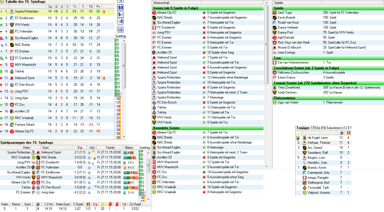Open info icon for VVV-Venlo vs MVV Maastricht
Image resolution: width=384 pixels, height=212 pixels.
[x=89, y=177]
